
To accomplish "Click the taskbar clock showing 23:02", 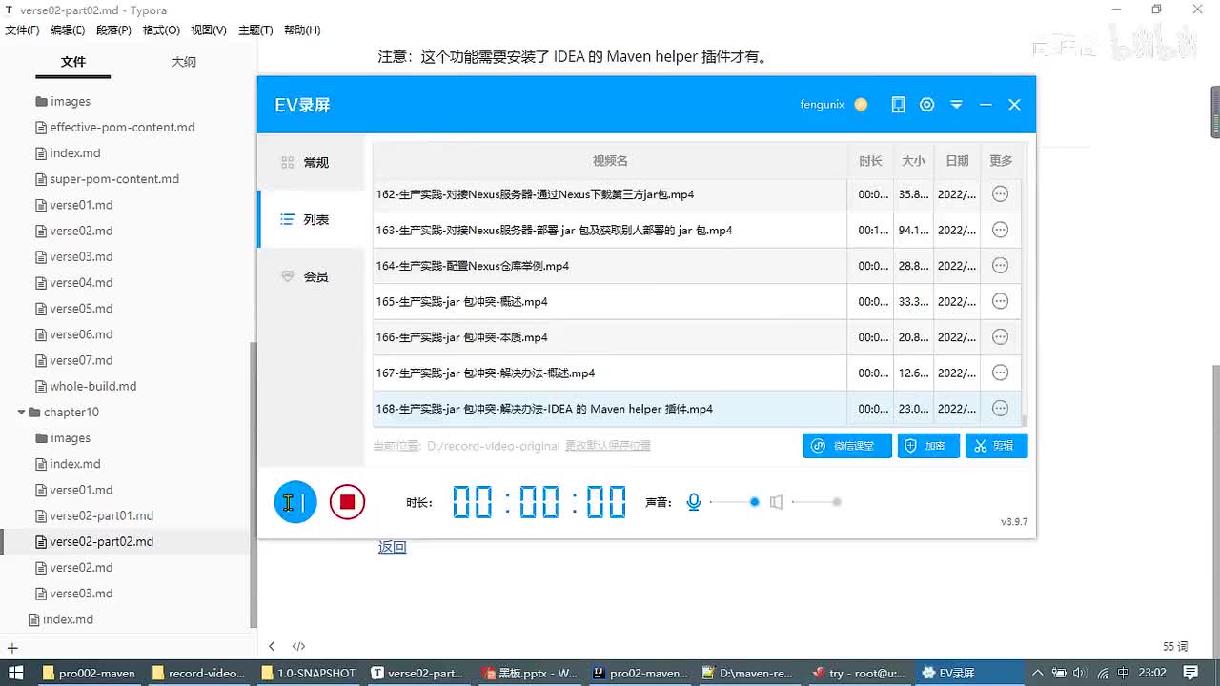I will [1154, 673].
